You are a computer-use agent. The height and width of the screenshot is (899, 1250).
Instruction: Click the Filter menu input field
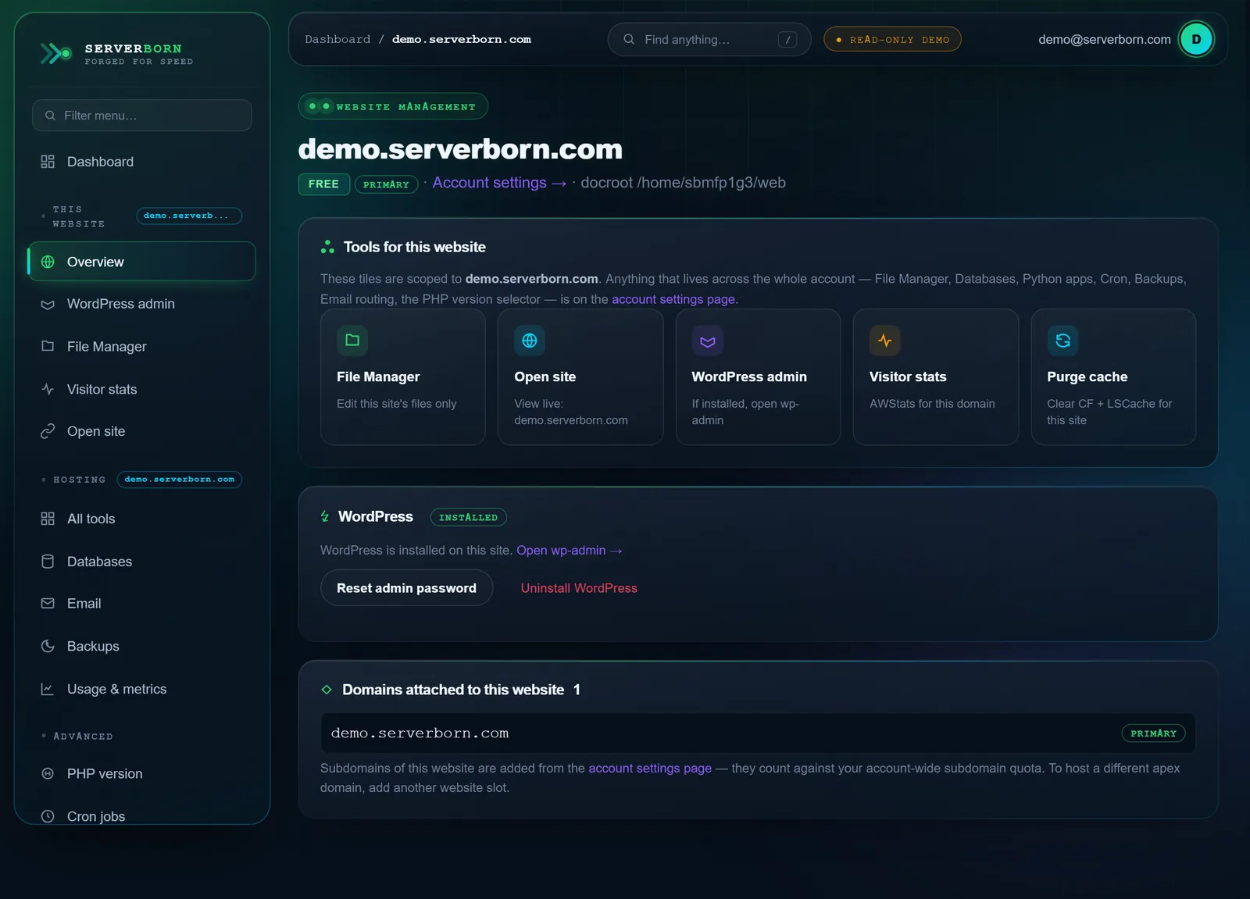point(142,116)
